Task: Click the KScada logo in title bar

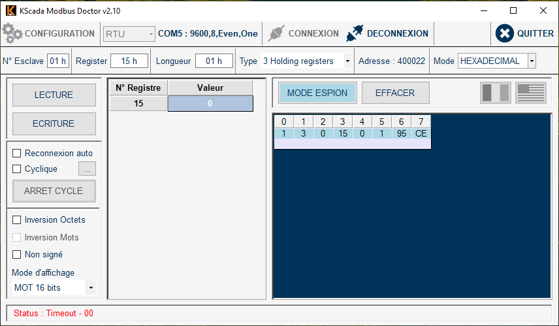Action: tap(10, 11)
